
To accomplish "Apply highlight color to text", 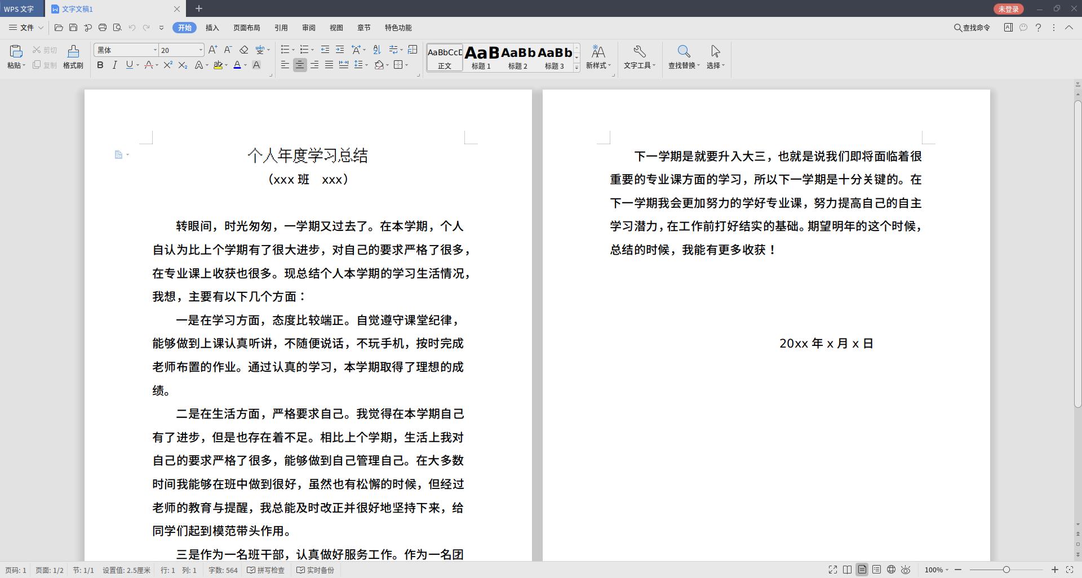I will (x=219, y=66).
